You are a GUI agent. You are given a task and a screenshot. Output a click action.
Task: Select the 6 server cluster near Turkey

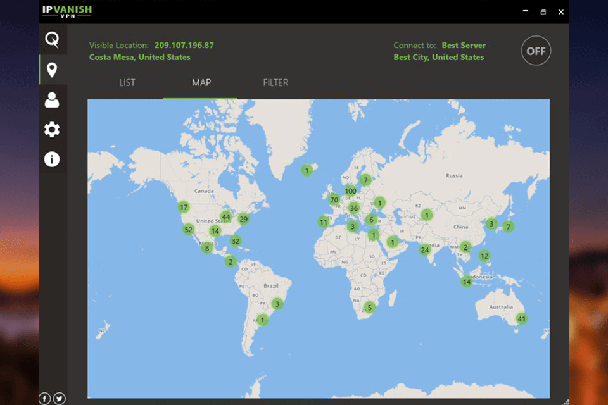click(x=371, y=220)
